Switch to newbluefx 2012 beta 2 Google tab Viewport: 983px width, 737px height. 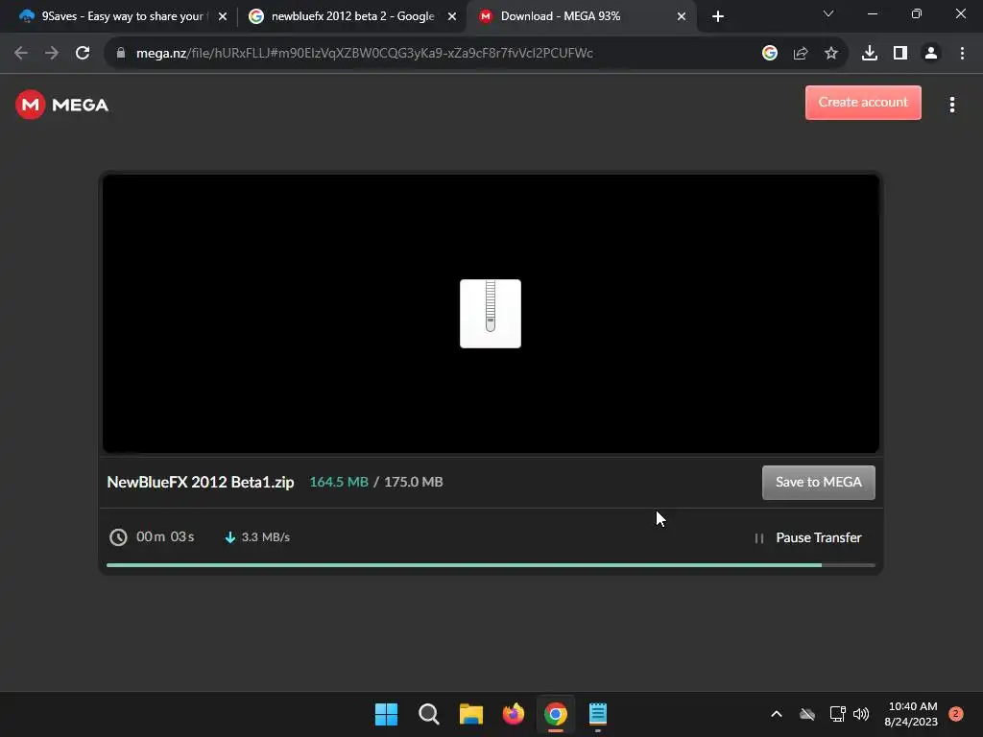tap(352, 16)
